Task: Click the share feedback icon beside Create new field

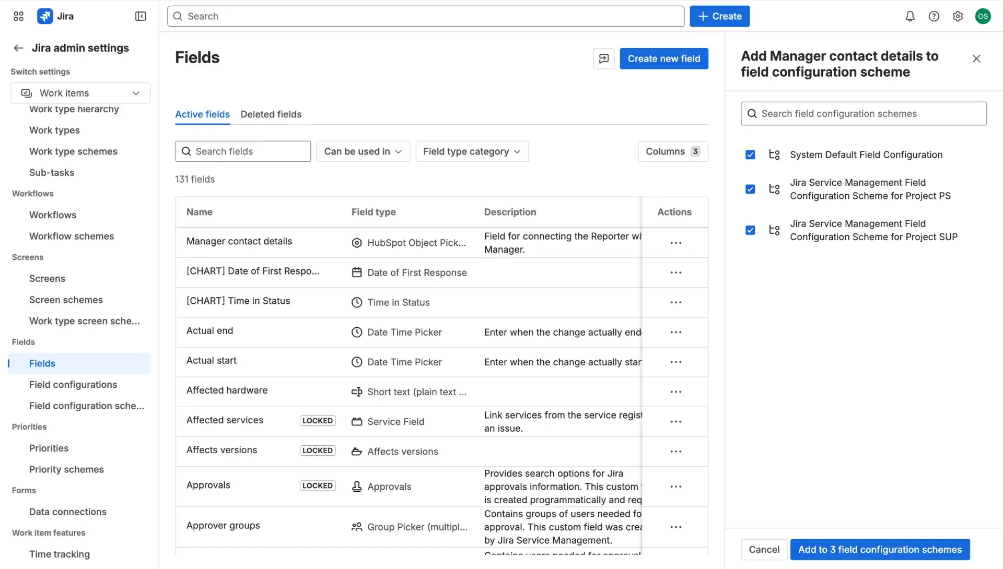Action: point(603,58)
